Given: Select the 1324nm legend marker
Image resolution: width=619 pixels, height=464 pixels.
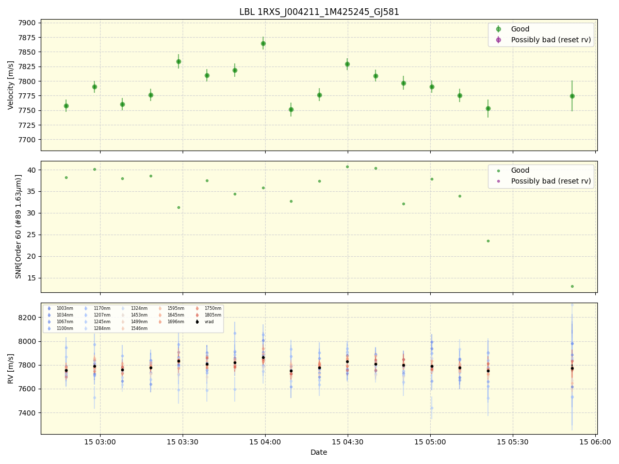Looking at the screenshot, I should 123,308.
